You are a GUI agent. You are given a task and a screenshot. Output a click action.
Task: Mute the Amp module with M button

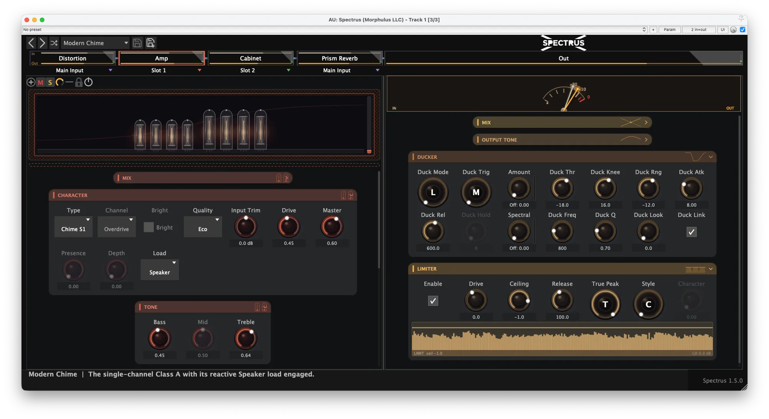[x=41, y=82]
